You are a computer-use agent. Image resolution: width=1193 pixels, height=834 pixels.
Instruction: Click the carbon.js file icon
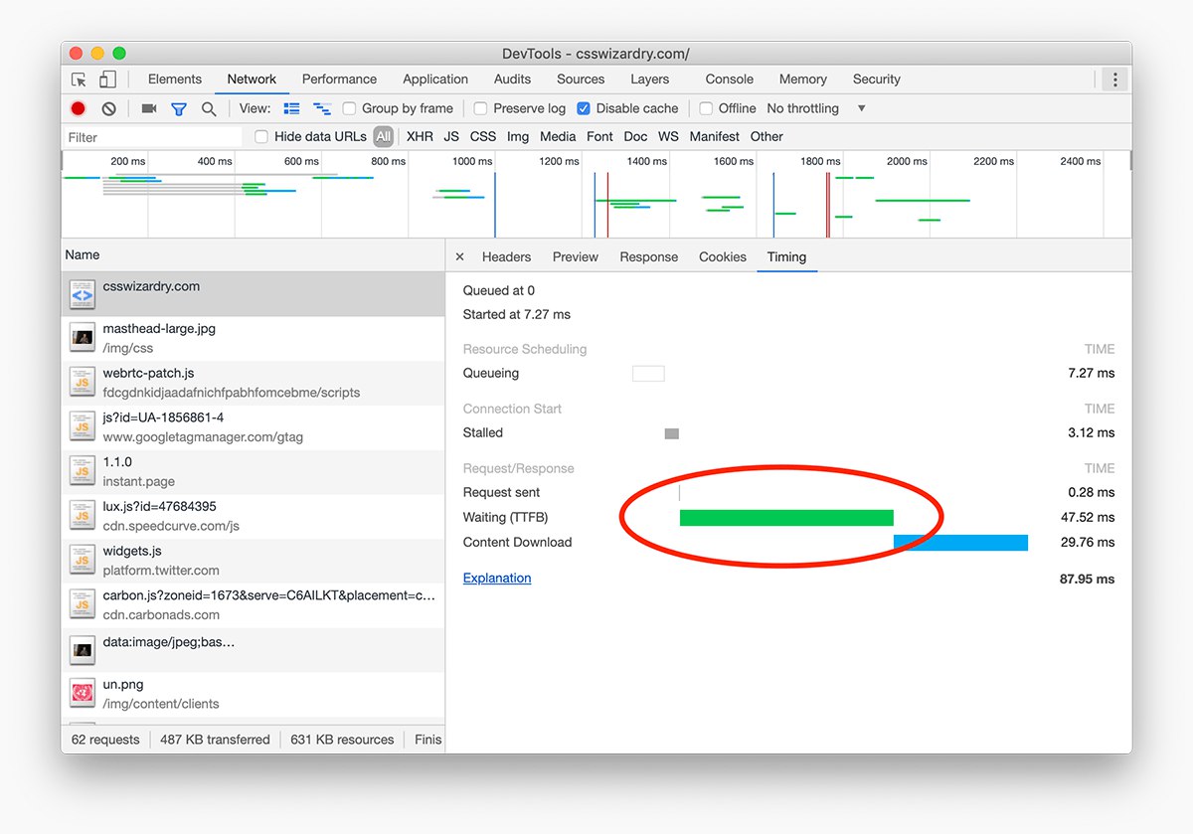click(82, 604)
